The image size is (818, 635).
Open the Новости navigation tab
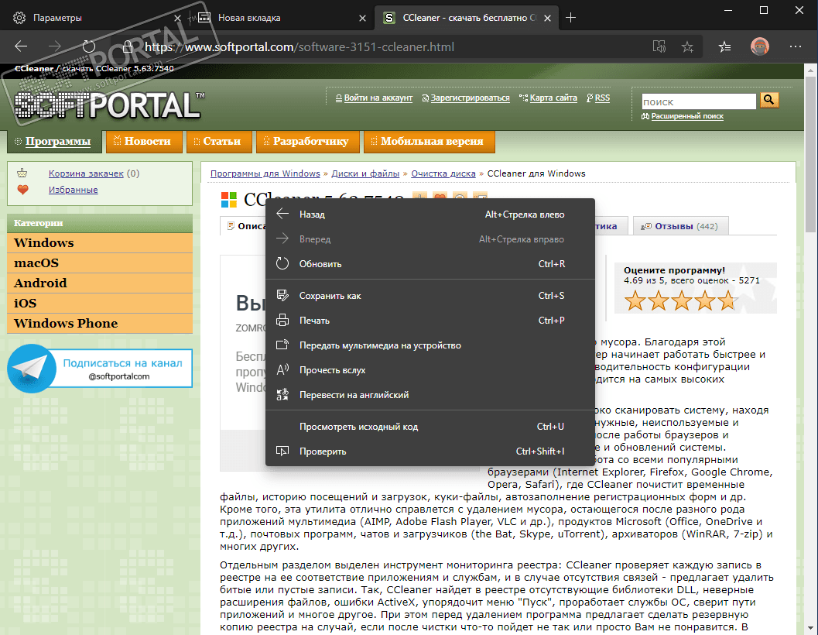click(x=144, y=141)
